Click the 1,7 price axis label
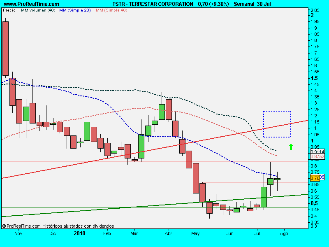 coord(314,53)
